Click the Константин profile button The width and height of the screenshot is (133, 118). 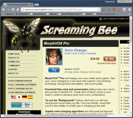click(x=110, y=2)
